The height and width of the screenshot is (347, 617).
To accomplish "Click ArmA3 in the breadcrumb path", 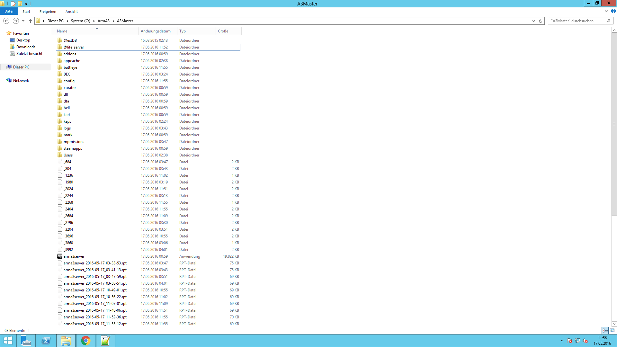I will point(103,21).
